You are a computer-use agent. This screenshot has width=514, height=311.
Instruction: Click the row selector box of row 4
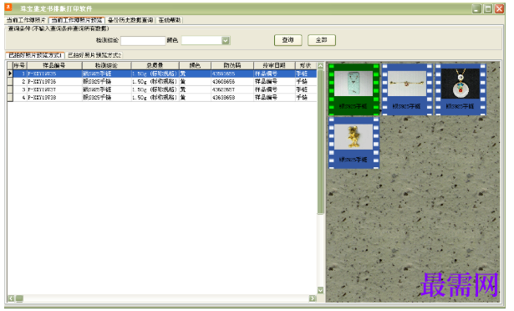[10, 98]
